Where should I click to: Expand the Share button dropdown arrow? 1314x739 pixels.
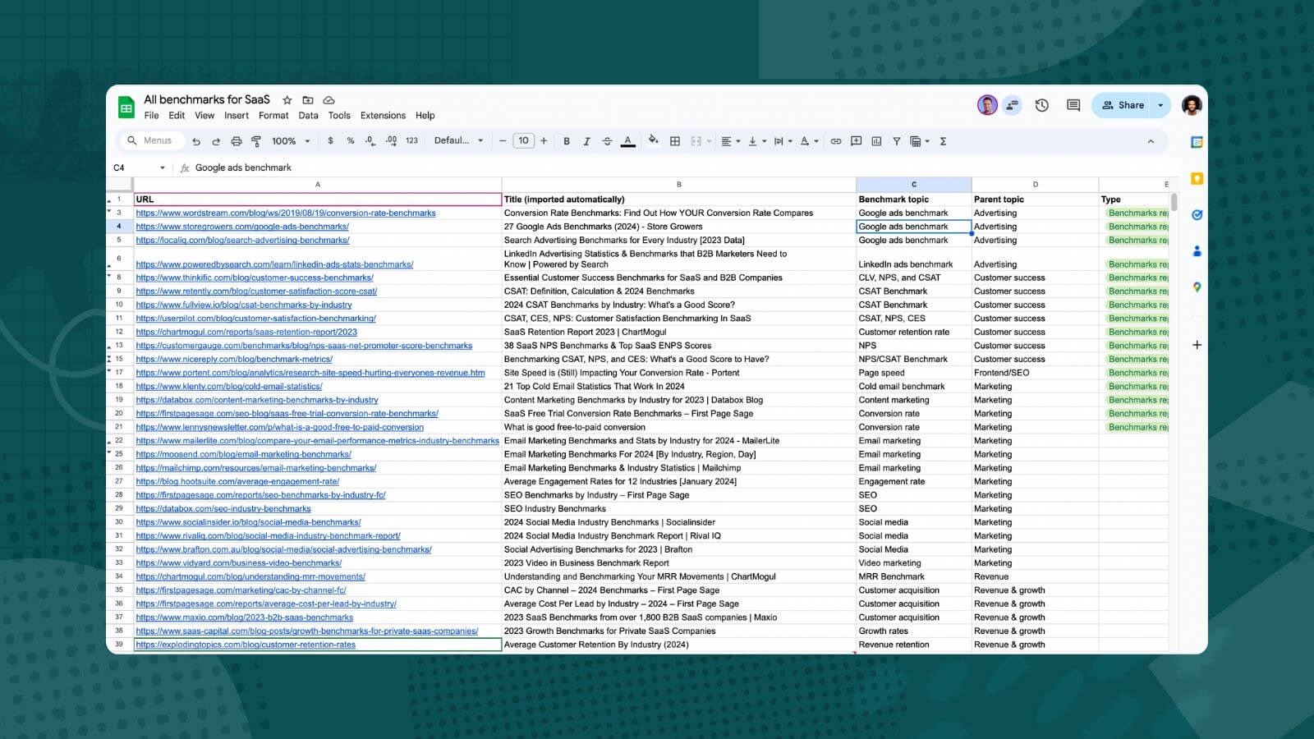coord(1161,105)
